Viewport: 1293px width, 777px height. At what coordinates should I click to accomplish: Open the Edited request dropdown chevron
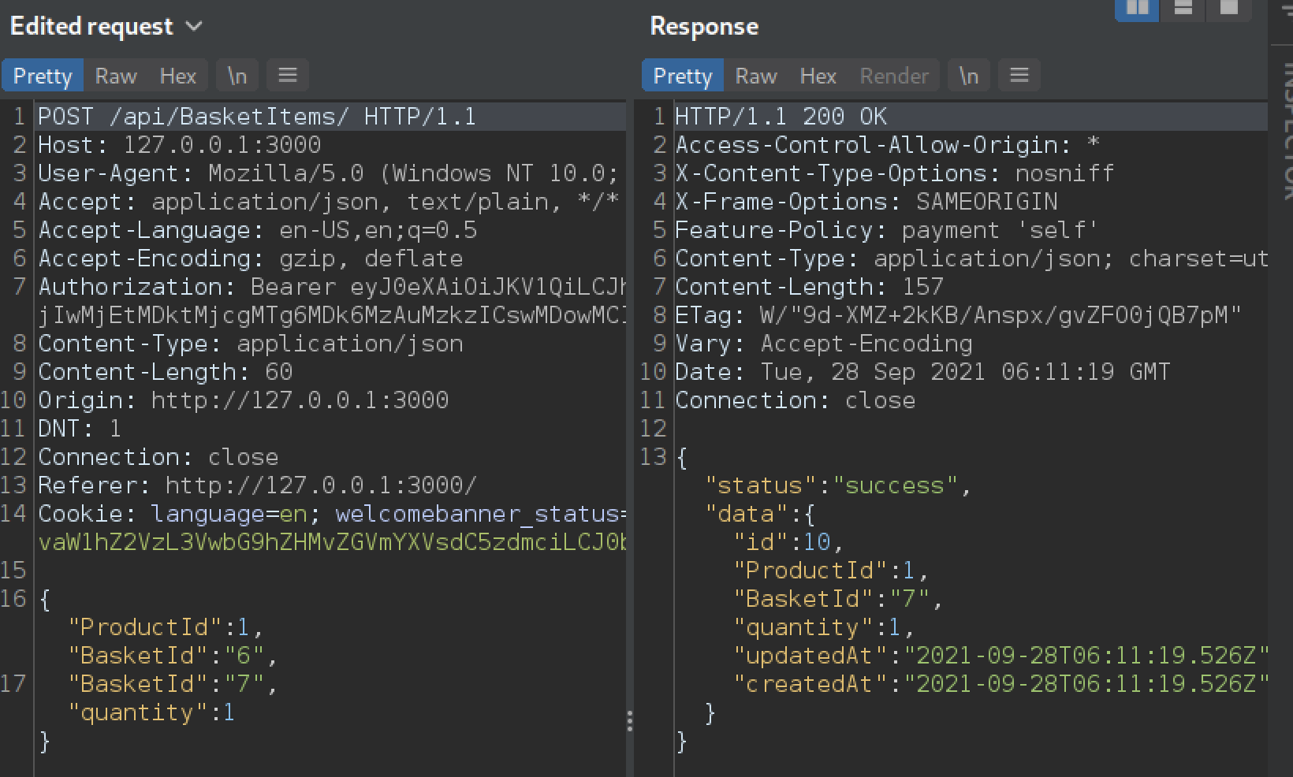tap(194, 27)
